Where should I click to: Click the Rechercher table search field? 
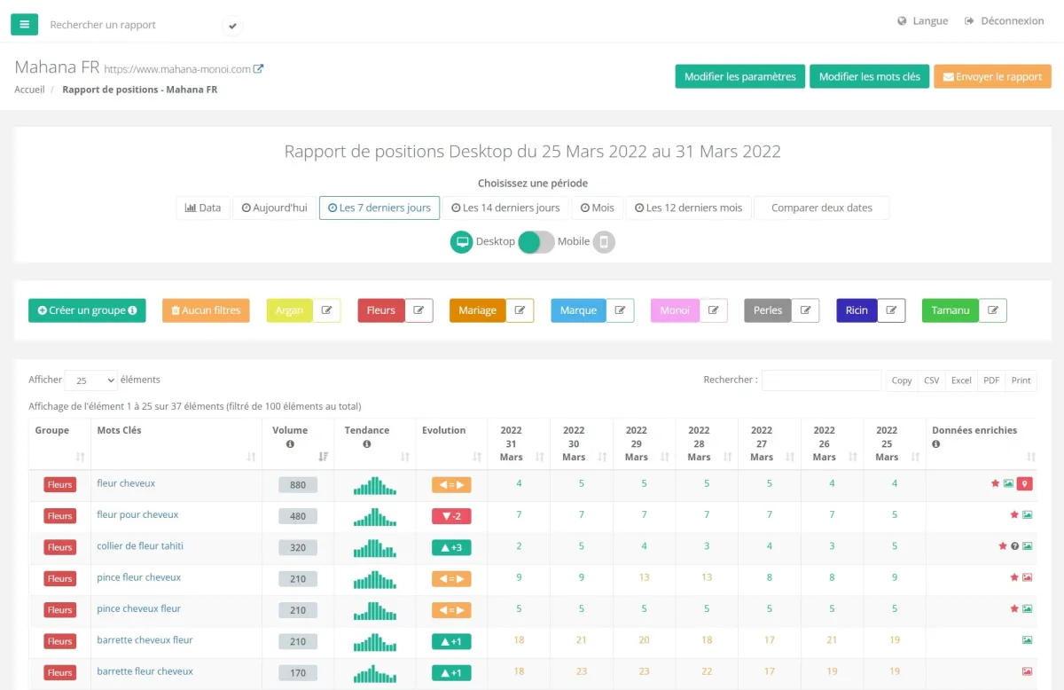(x=821, y=380)
